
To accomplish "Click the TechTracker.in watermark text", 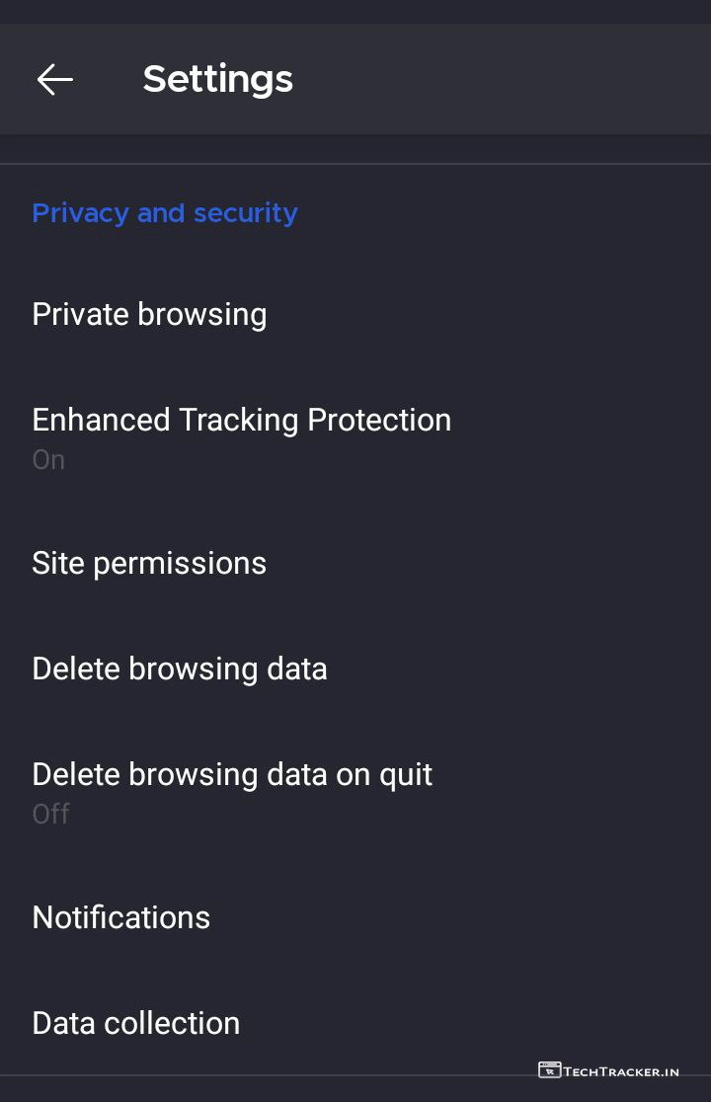I will pyautogui.click(x=621, y=1071).
